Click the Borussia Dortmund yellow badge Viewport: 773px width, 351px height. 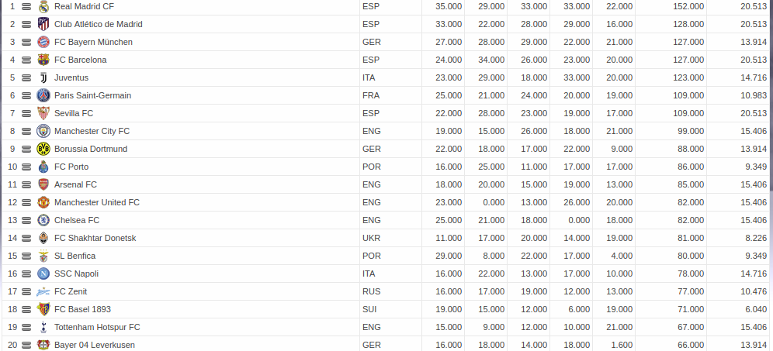coord(43,149)
